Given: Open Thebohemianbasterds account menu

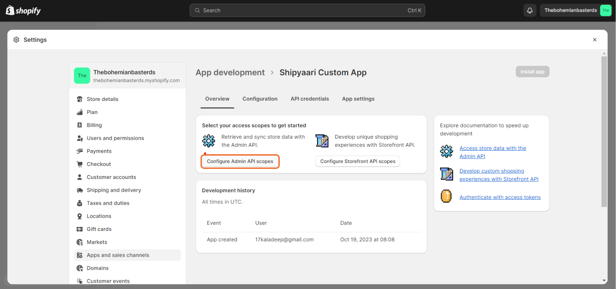Looking at the screenshot, I should (576, 11).
